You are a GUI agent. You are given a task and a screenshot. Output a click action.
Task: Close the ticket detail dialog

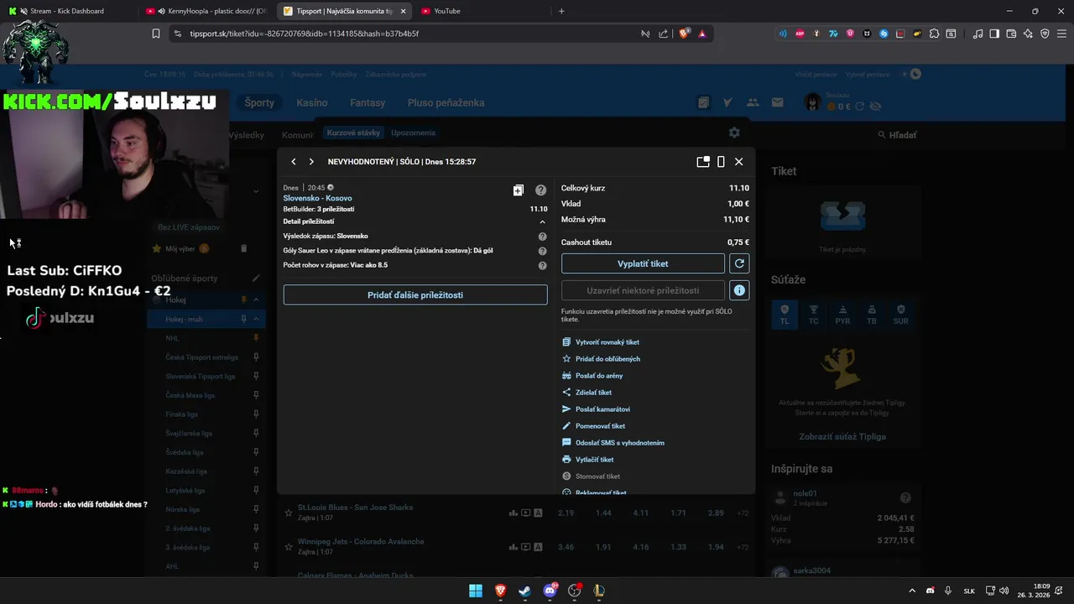coord(738,162)
